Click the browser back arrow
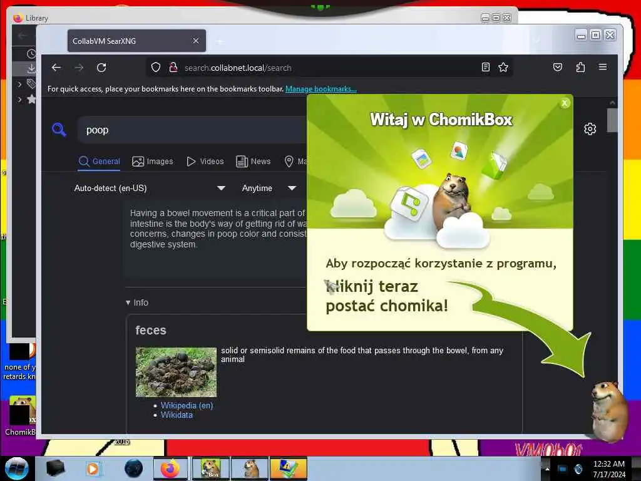This screenshot has width=641, height=481. click(x=56, y=68)
